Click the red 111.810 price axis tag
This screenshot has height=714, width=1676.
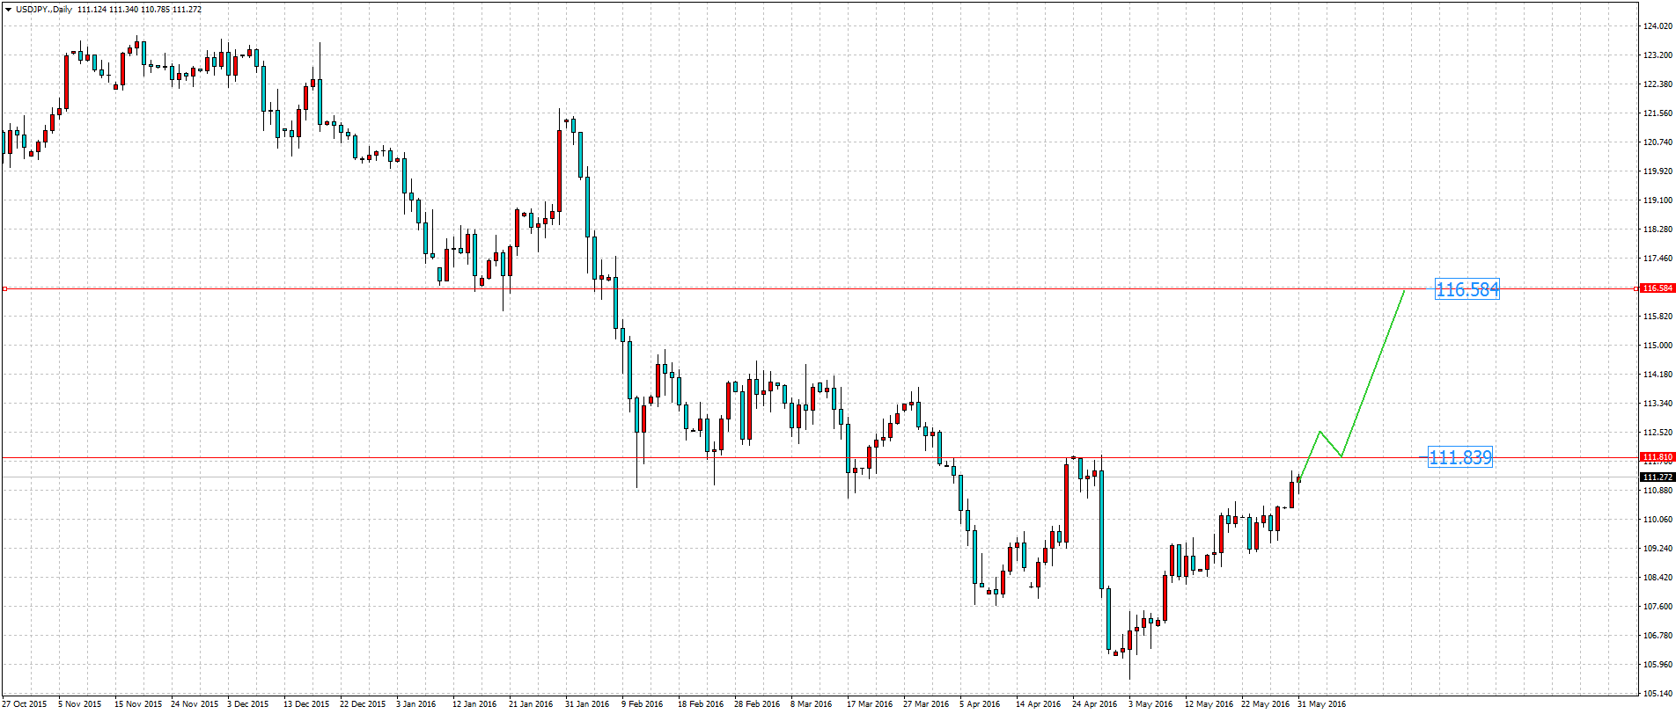(1657, 457)
